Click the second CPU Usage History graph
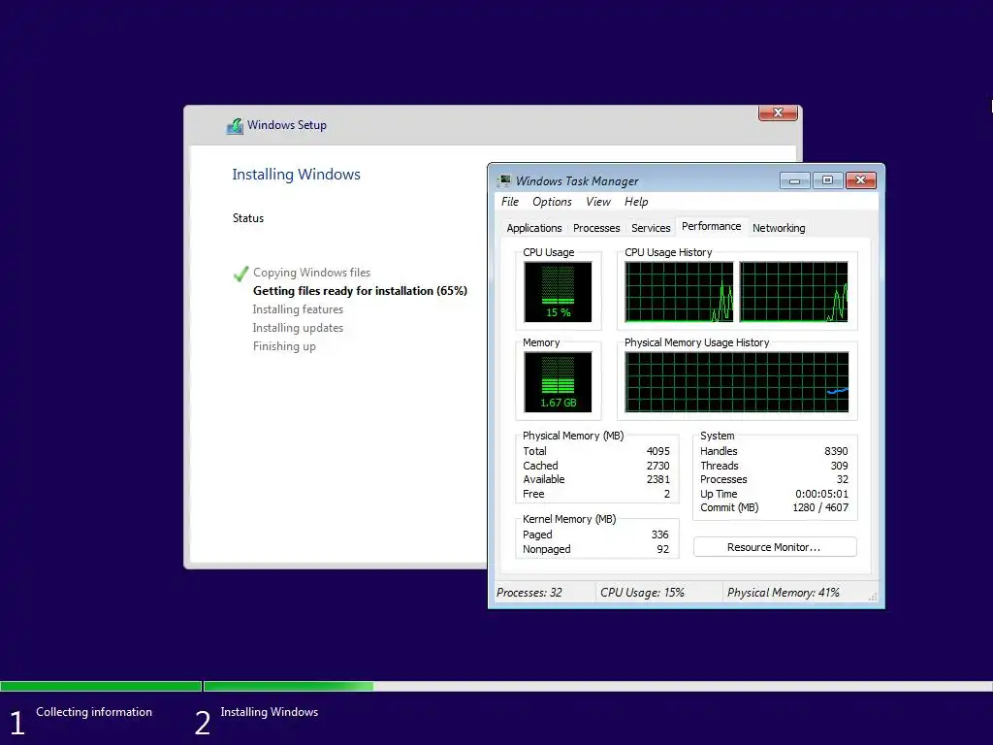The height and width of the screenshot is (745, 993). (x=793, y=292)
